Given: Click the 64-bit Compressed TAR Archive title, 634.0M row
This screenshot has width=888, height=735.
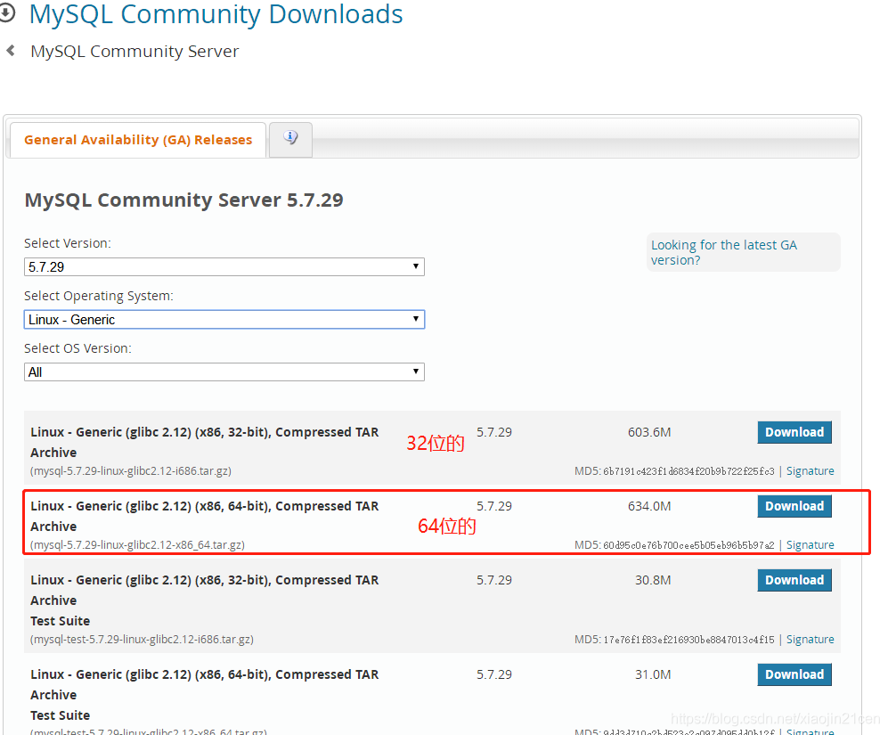Looking at the screenshot, I should point(205,516).
